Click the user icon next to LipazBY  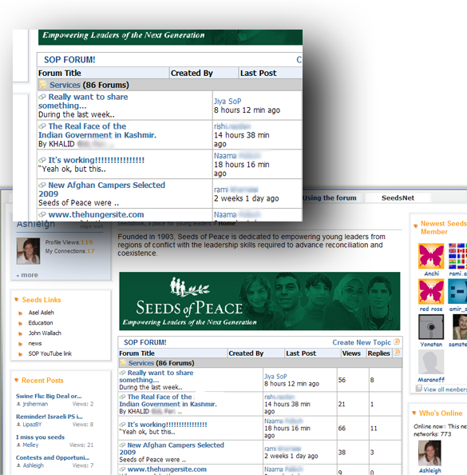18,425
